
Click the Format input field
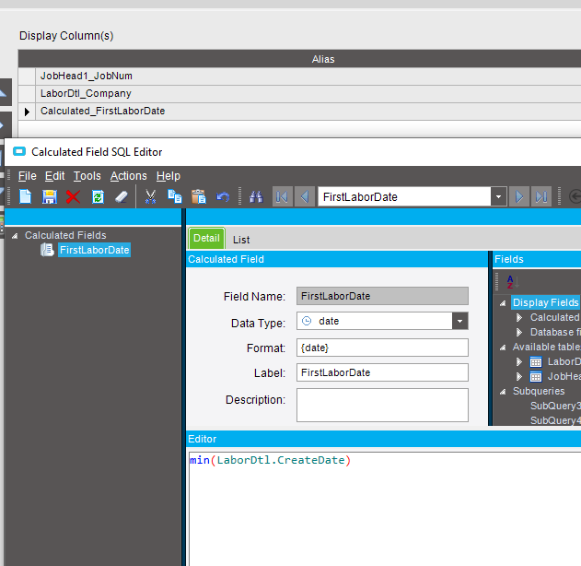(382, 348)
